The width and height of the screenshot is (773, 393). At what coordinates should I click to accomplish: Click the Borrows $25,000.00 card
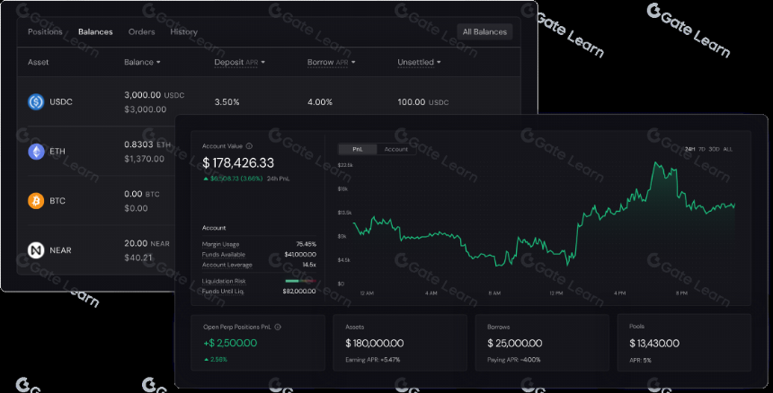(x=542, y=343)
